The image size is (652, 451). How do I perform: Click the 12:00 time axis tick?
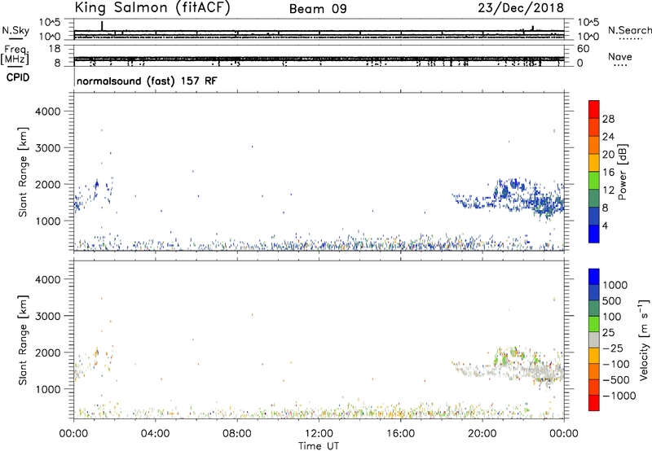click(319, 434)
